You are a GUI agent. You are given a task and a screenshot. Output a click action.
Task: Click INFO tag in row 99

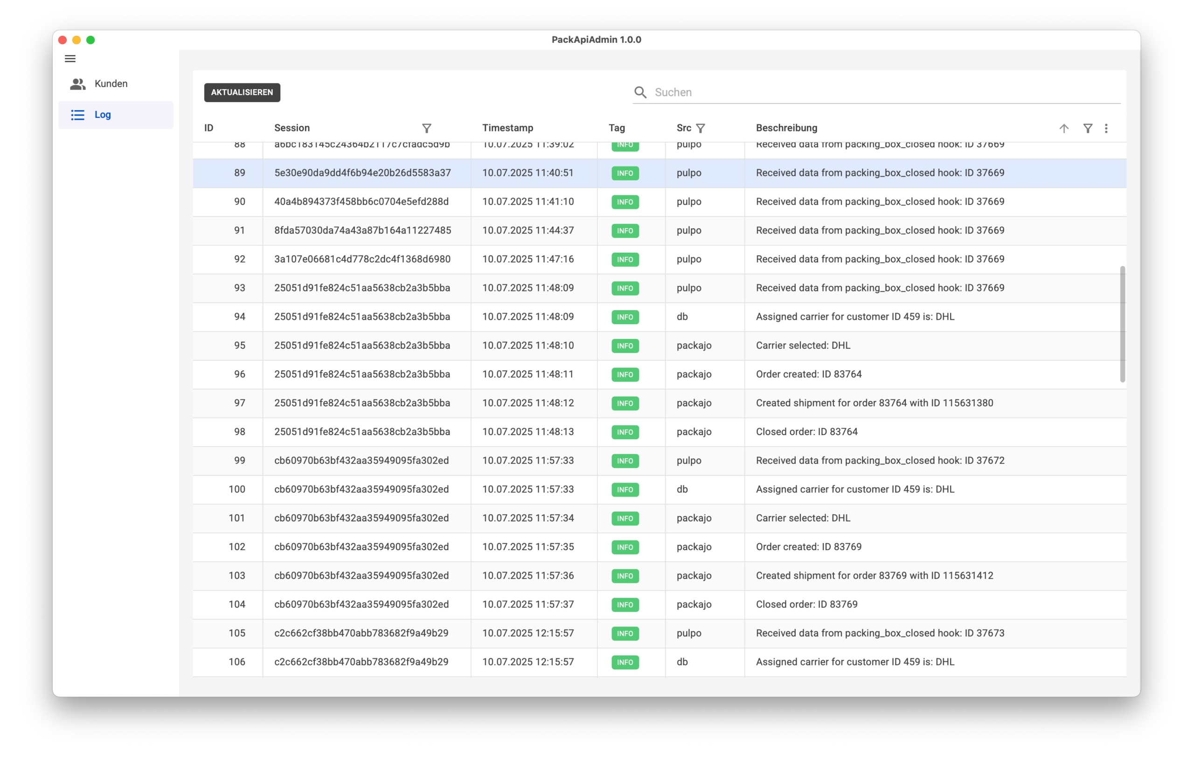(x=625, y=461)
